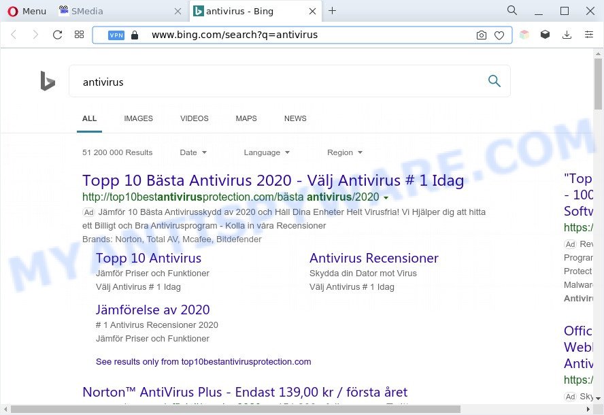Switch to NEWS results tab
Screen dimensions: 604x415
coord(295,118)
